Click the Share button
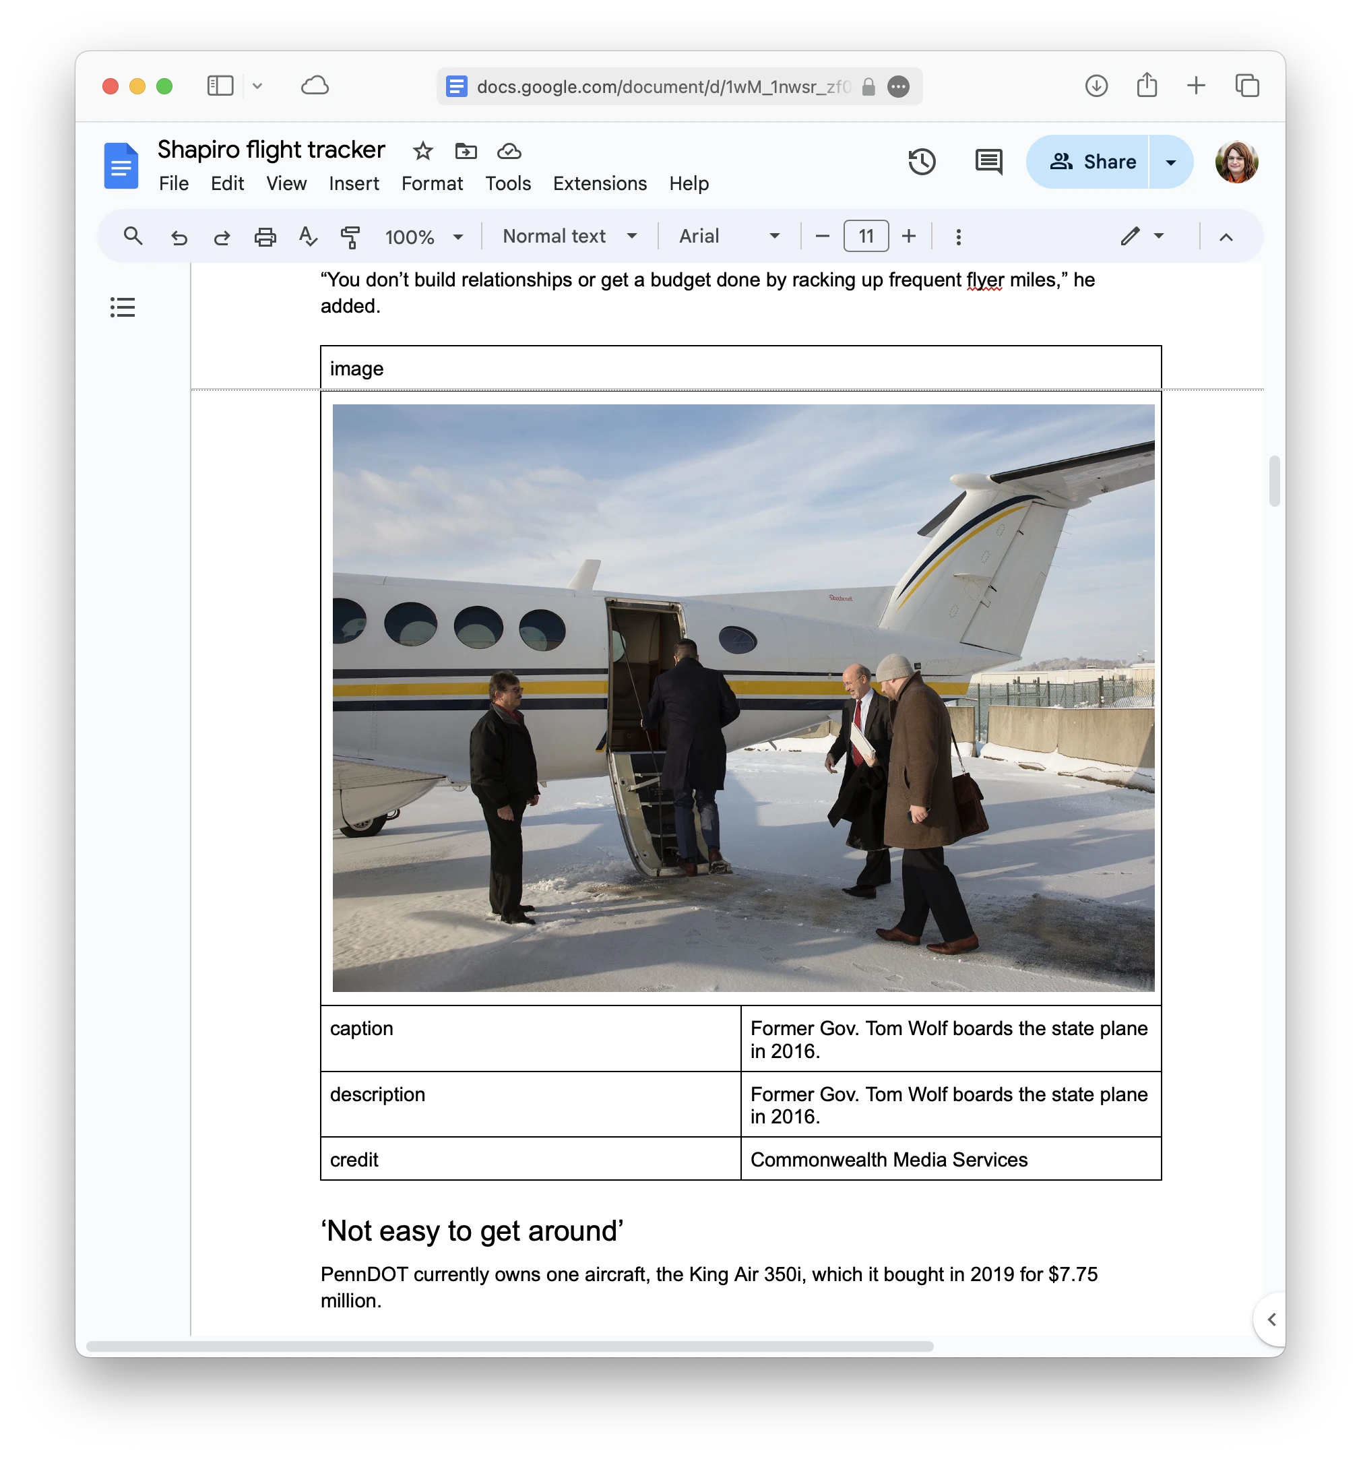The image size is (1361, 1457). [x=1087, y=162]
